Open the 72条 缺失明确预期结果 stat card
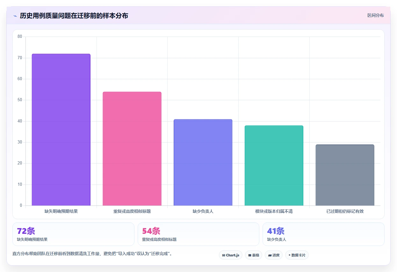 73,234
